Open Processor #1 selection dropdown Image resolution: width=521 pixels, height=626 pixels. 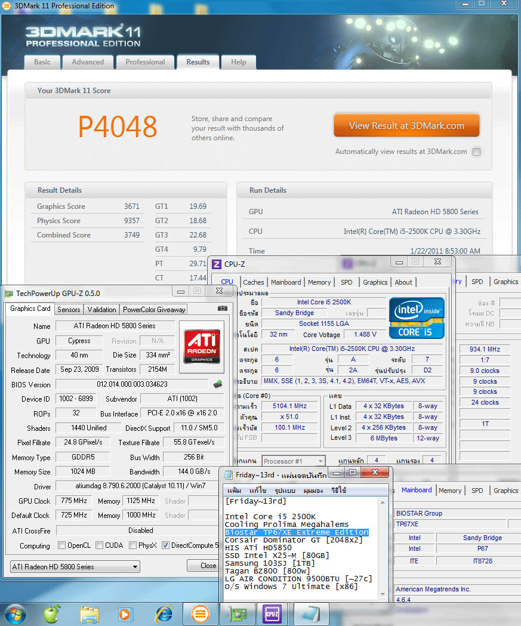point(294,461)
